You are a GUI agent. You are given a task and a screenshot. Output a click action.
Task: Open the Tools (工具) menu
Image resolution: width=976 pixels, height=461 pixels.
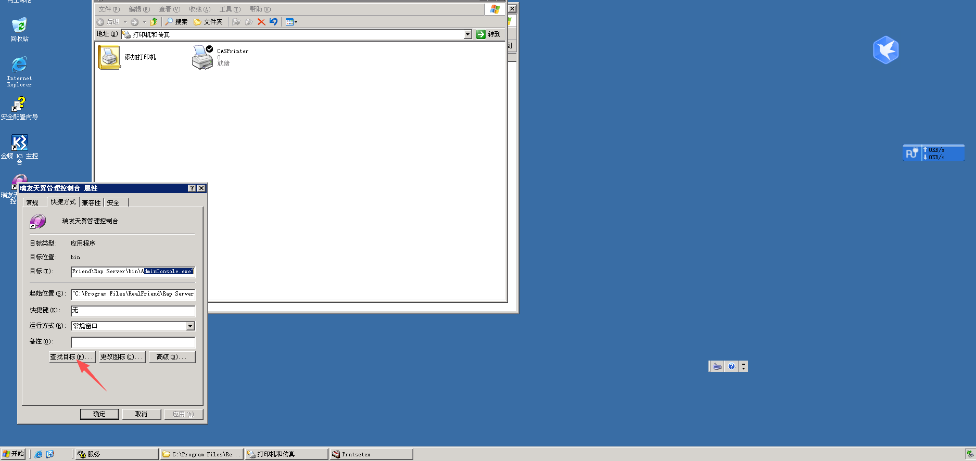point(230,9)
